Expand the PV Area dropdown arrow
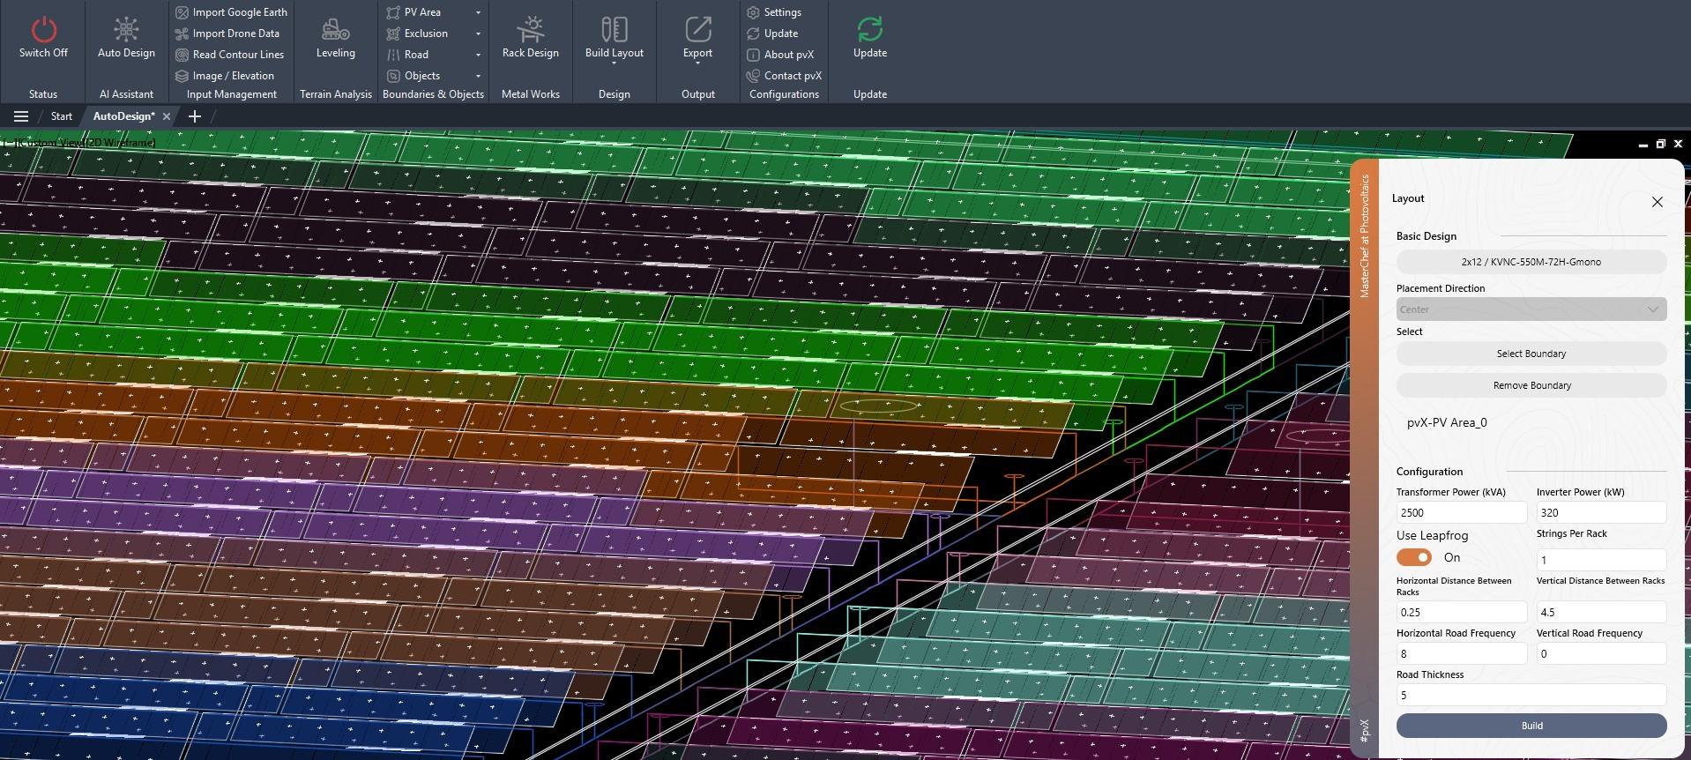1691x760 pixels. (478, 12)
